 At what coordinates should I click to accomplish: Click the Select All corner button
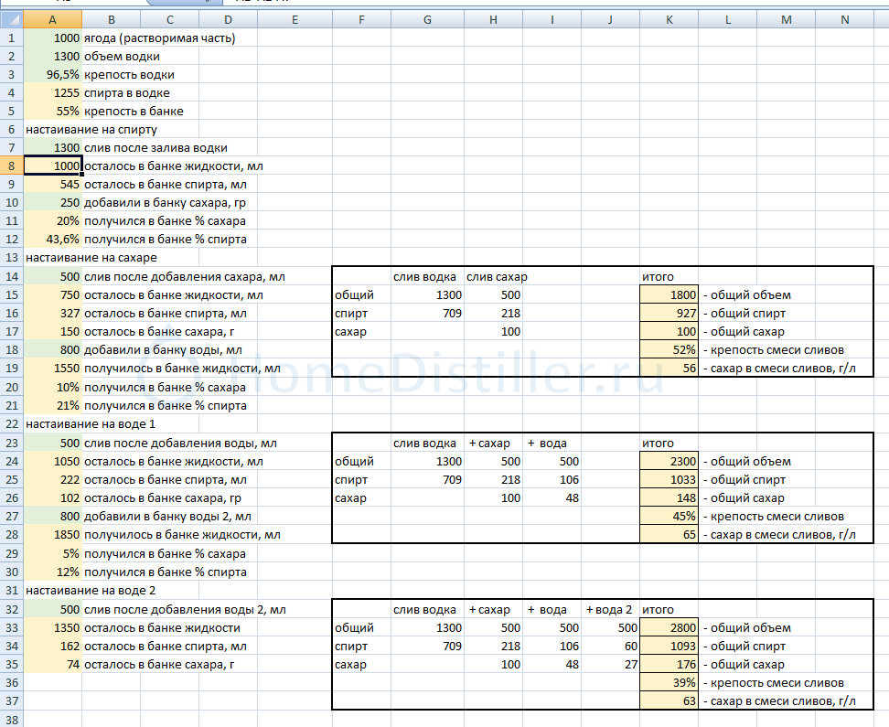pos(11,19)
